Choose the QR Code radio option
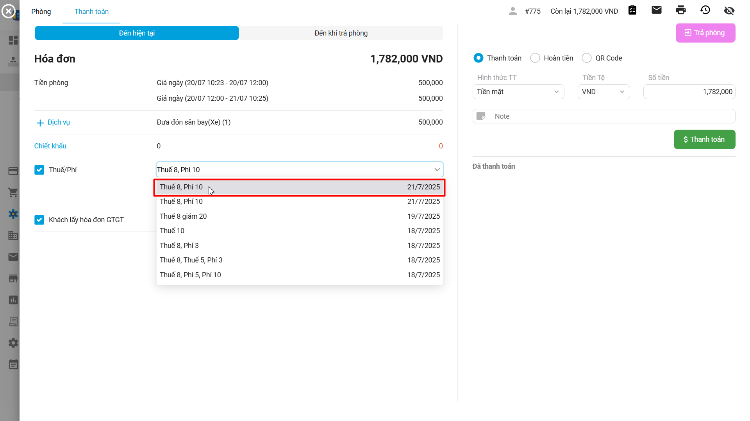 pyautogui.click(x=586, y=58)
